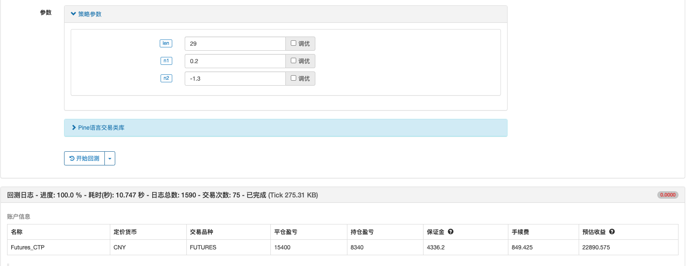Click the 回测日志 header bar
The width and height of the screenshot is (691, 266).
tap(162, 195)
